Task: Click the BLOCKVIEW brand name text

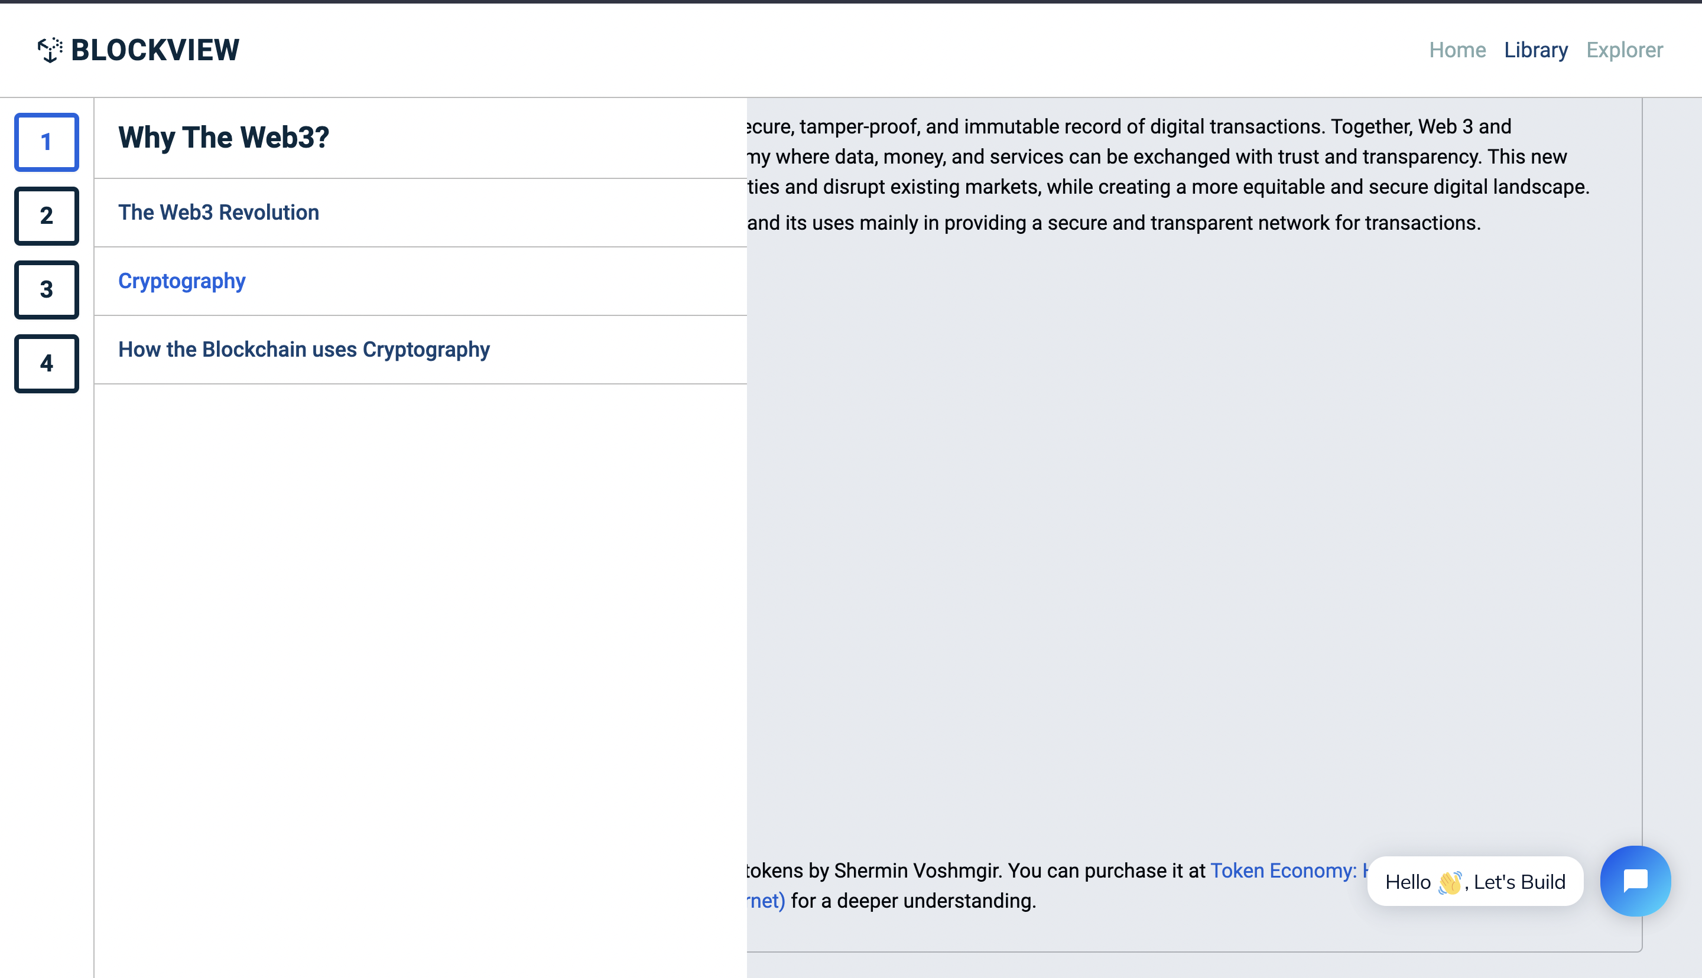Action: (155, 50)
